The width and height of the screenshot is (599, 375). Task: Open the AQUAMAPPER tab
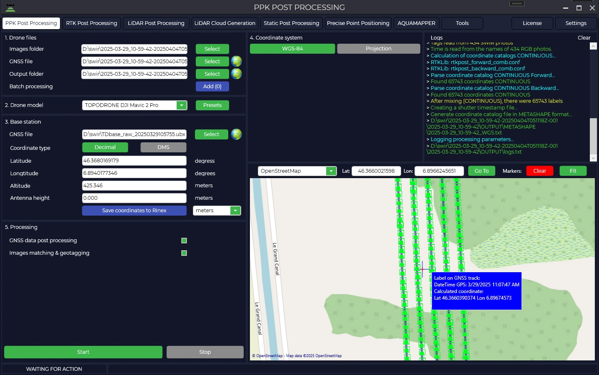pos(416,23)
